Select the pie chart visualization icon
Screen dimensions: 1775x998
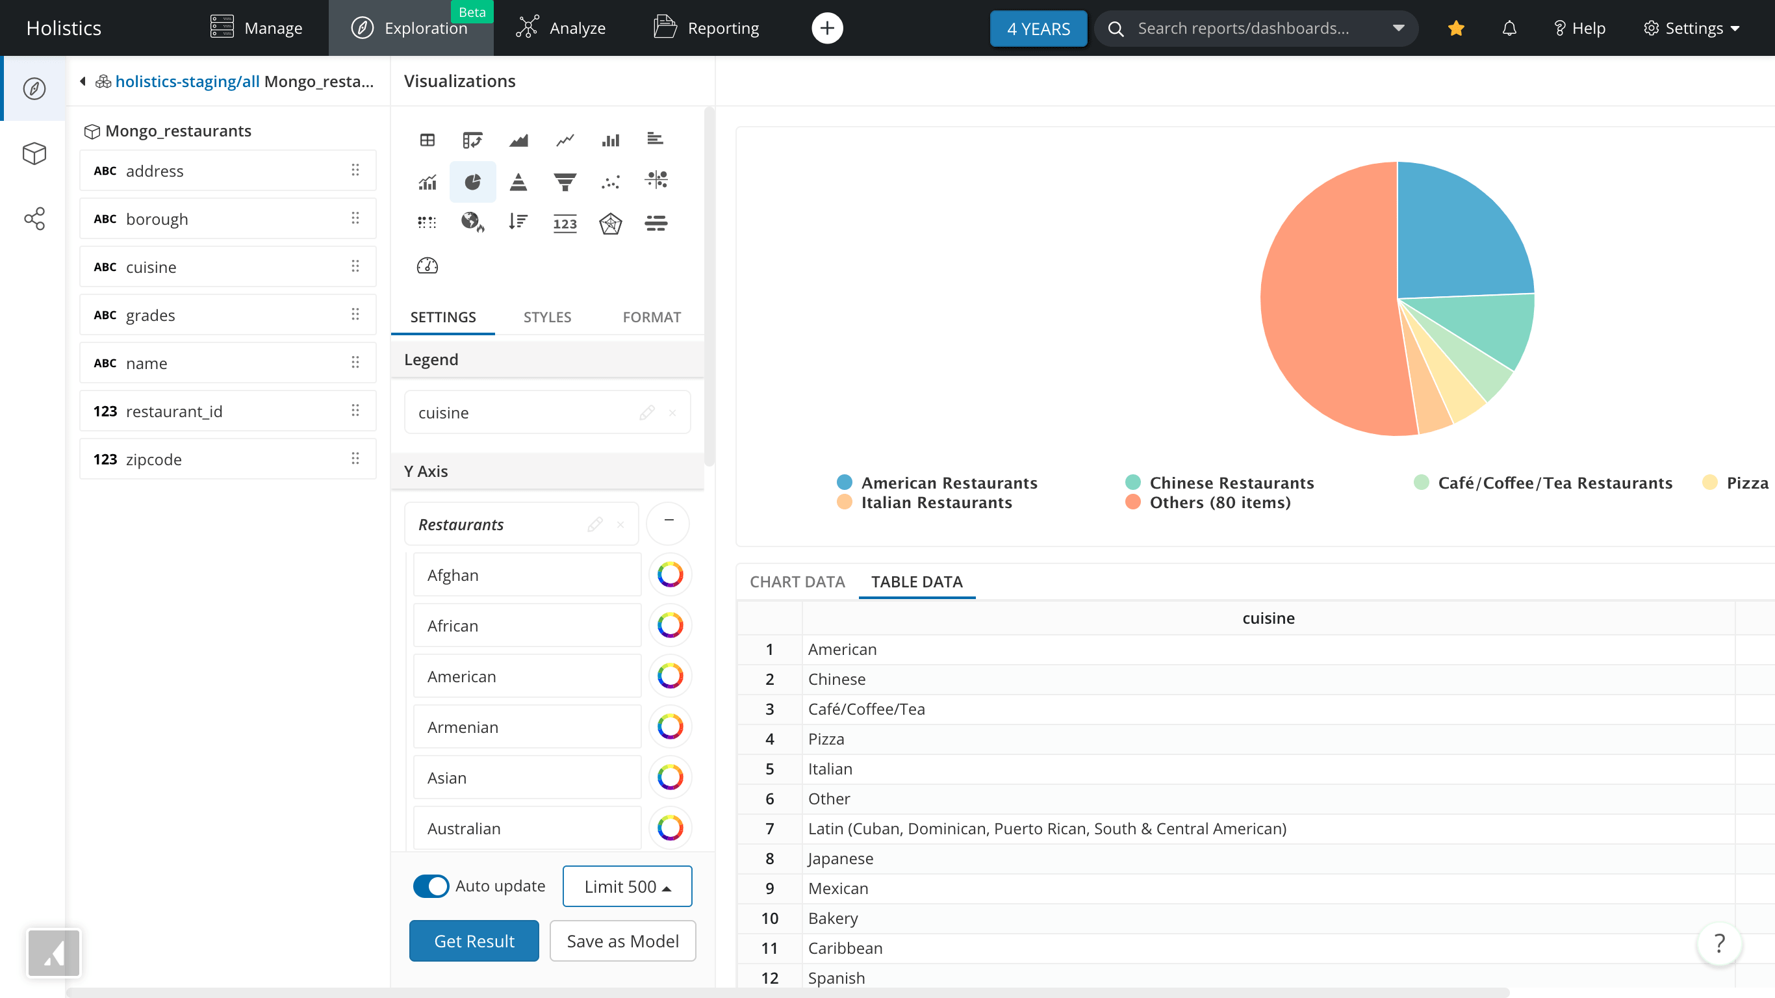(472, 182)
